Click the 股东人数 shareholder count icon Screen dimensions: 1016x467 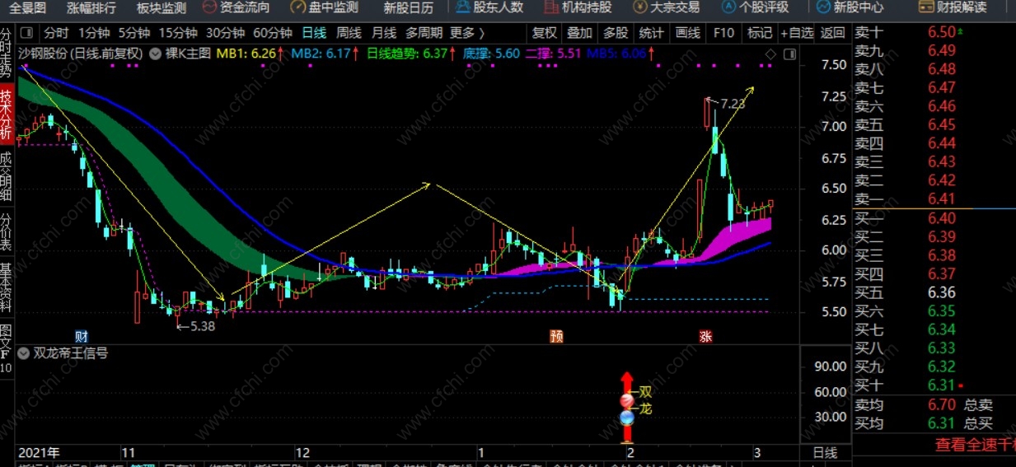tap(463, 7)
